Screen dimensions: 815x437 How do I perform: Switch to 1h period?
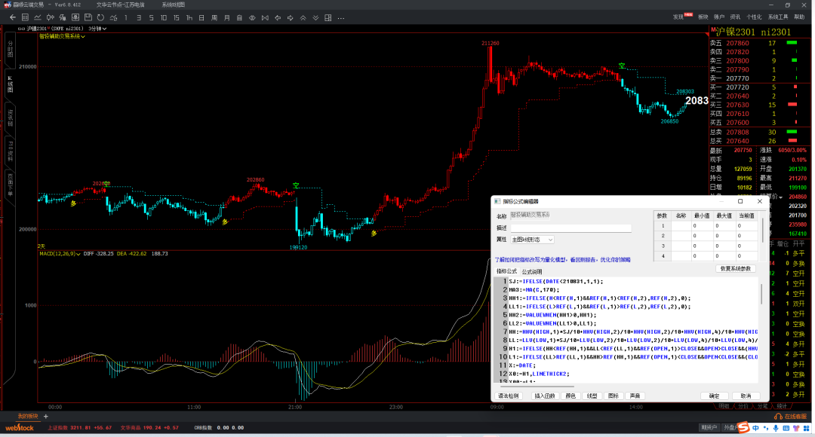(x=189, y=17)
